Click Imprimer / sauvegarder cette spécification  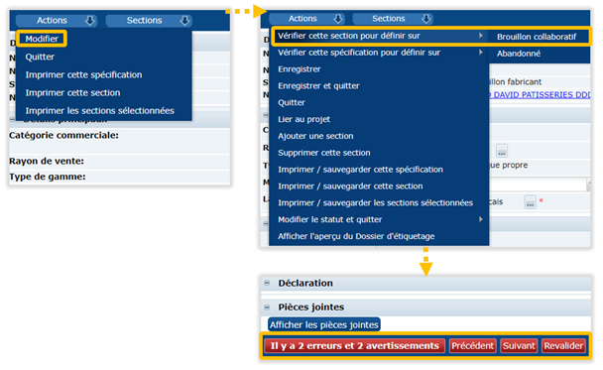click(x=360, y=170)
